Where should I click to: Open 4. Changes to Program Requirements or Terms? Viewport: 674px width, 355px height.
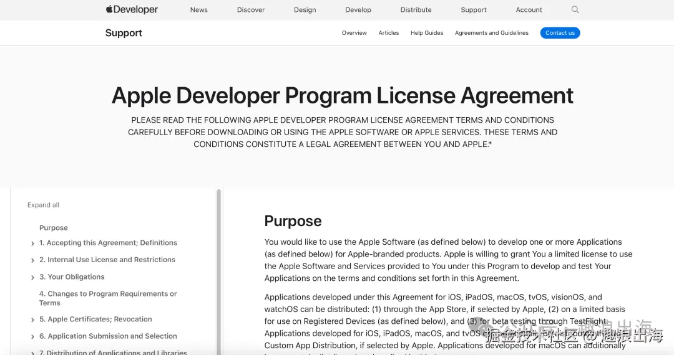click(x=108, y=298)
